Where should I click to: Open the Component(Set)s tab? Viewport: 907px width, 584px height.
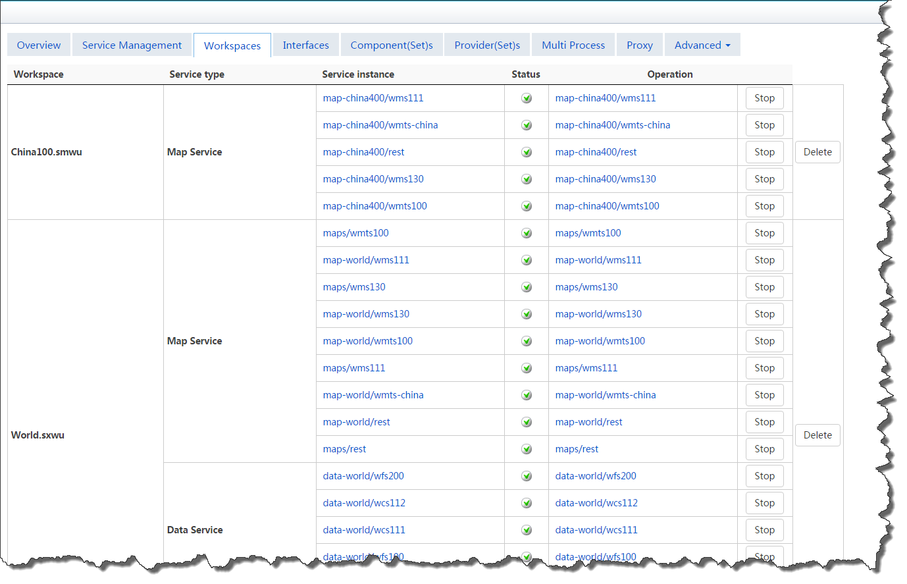click(x=392, y=45)
